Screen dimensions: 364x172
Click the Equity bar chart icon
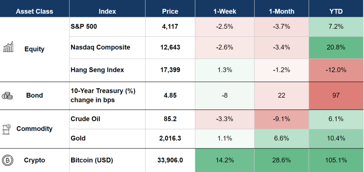point(8,47)
